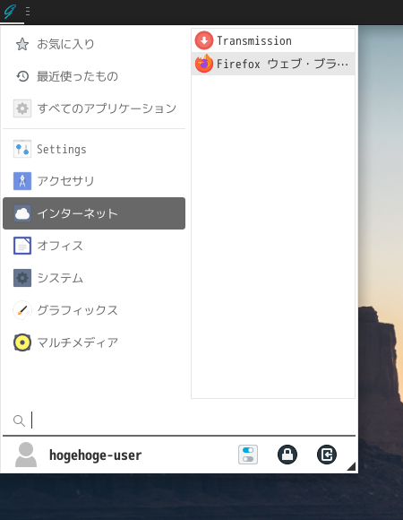
Task: Open the Settings category
Action: coord(94,149)
